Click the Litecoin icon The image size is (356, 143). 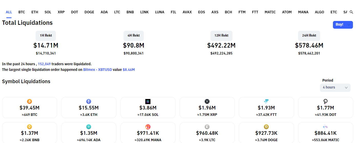pyautogui.click(x=207, y=127)
